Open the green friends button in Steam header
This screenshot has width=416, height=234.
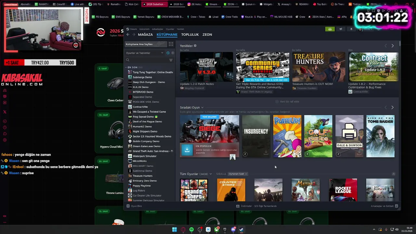point(330,29)
